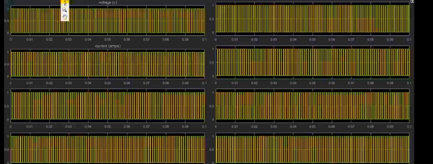Click the 0.07 x-axis label under third-row right plot
Screen dimensions: 433x164
pos(351,127)
